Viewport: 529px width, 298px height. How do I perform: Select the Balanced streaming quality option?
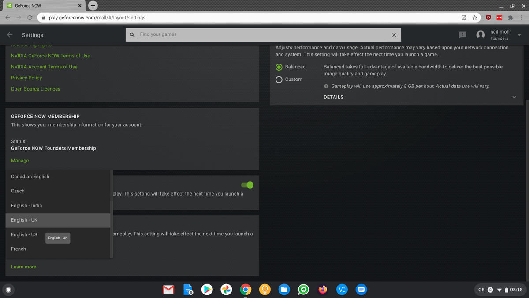279,67
